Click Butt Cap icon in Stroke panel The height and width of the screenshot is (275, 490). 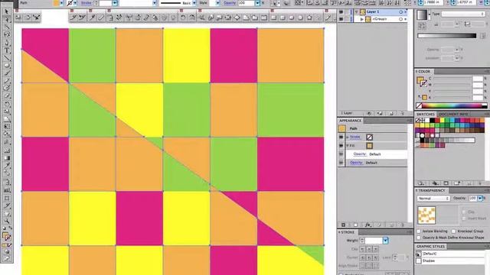tap(362, 249)
